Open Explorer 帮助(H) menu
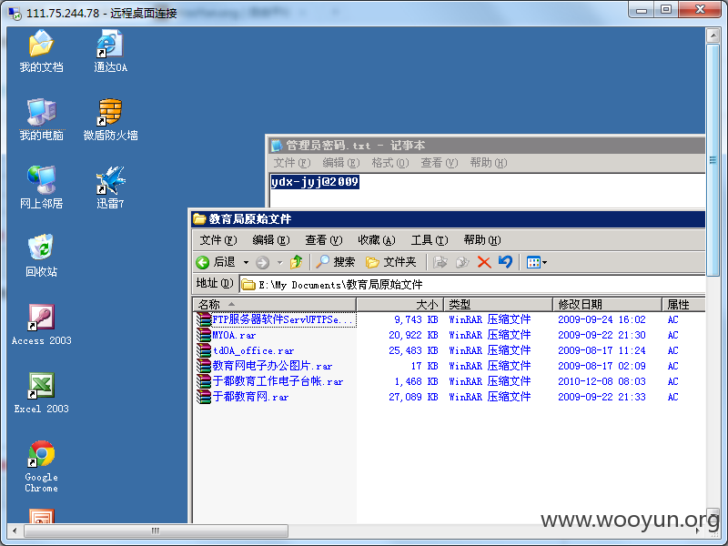The height and width of the screenshot is (546, 728). click(482, 240)
